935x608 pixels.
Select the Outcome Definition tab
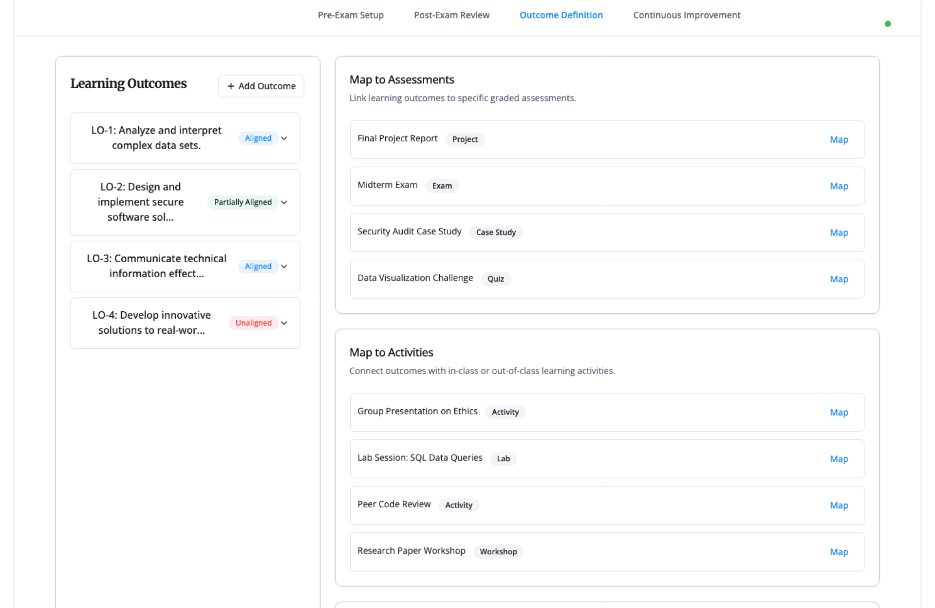point(561,15)
